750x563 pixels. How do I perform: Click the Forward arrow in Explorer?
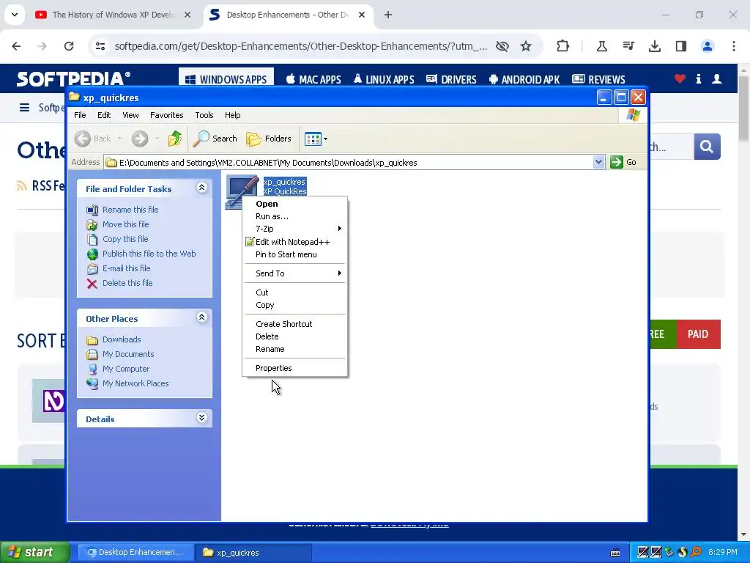click(140, 139)
